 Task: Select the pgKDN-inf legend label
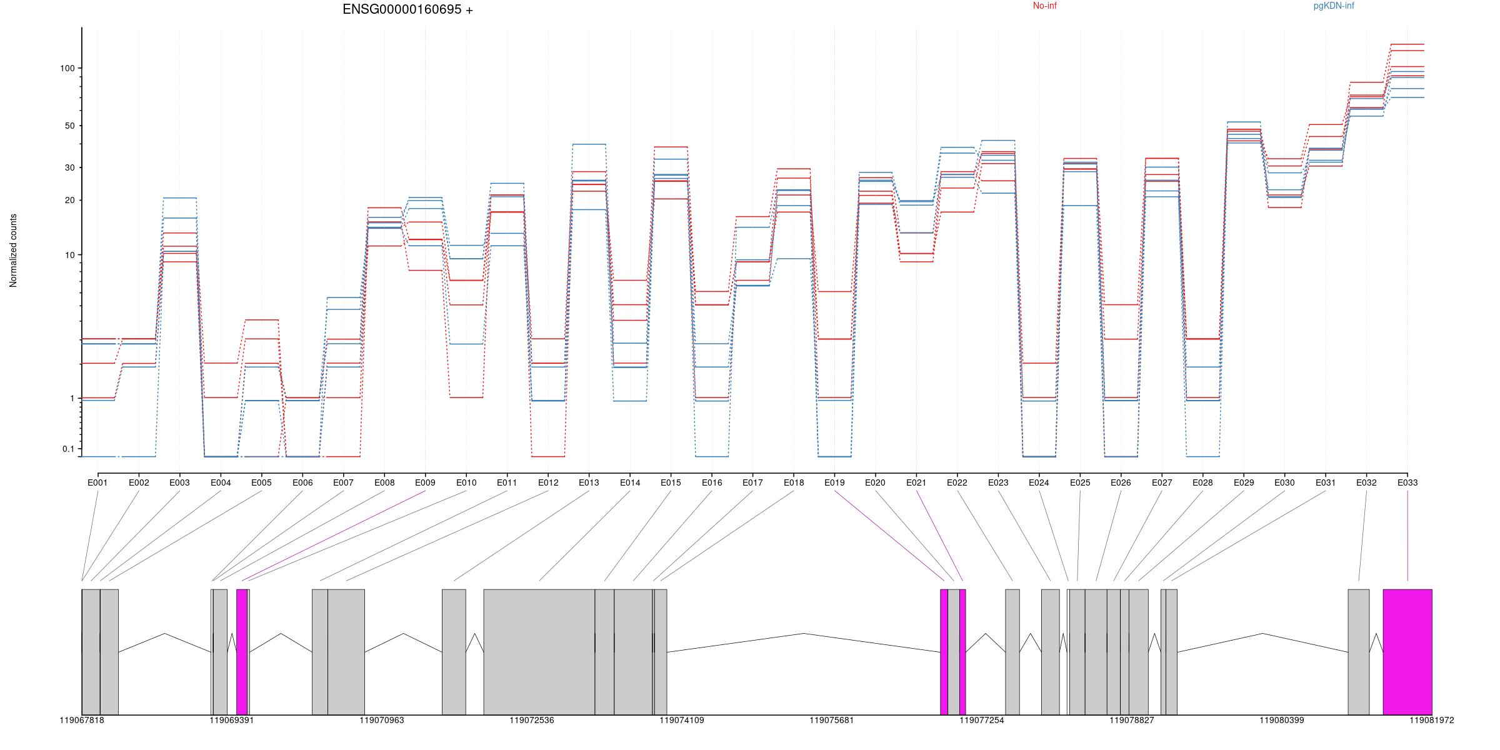[1334, 6]
